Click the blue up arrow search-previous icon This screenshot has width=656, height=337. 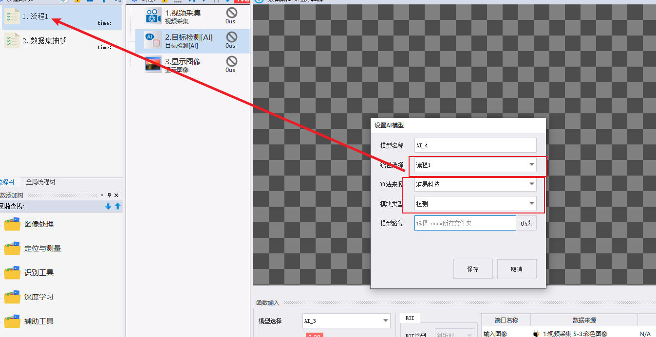(117, 206)
